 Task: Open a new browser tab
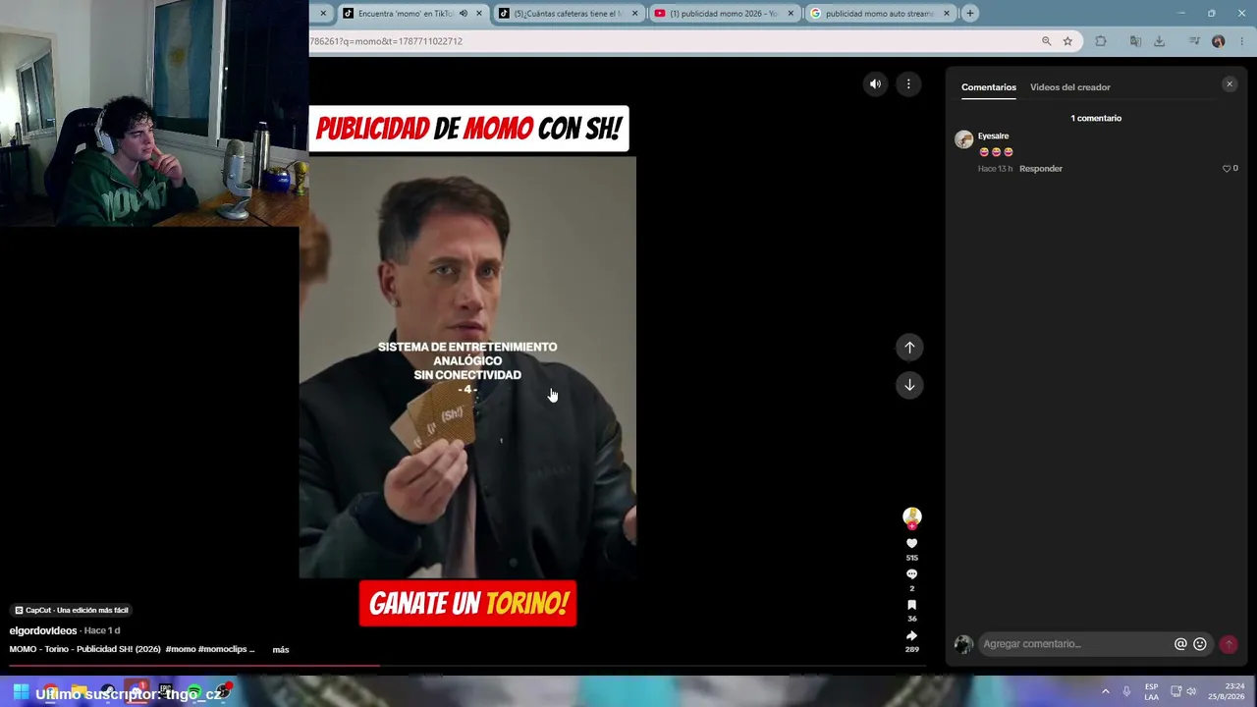969,14
